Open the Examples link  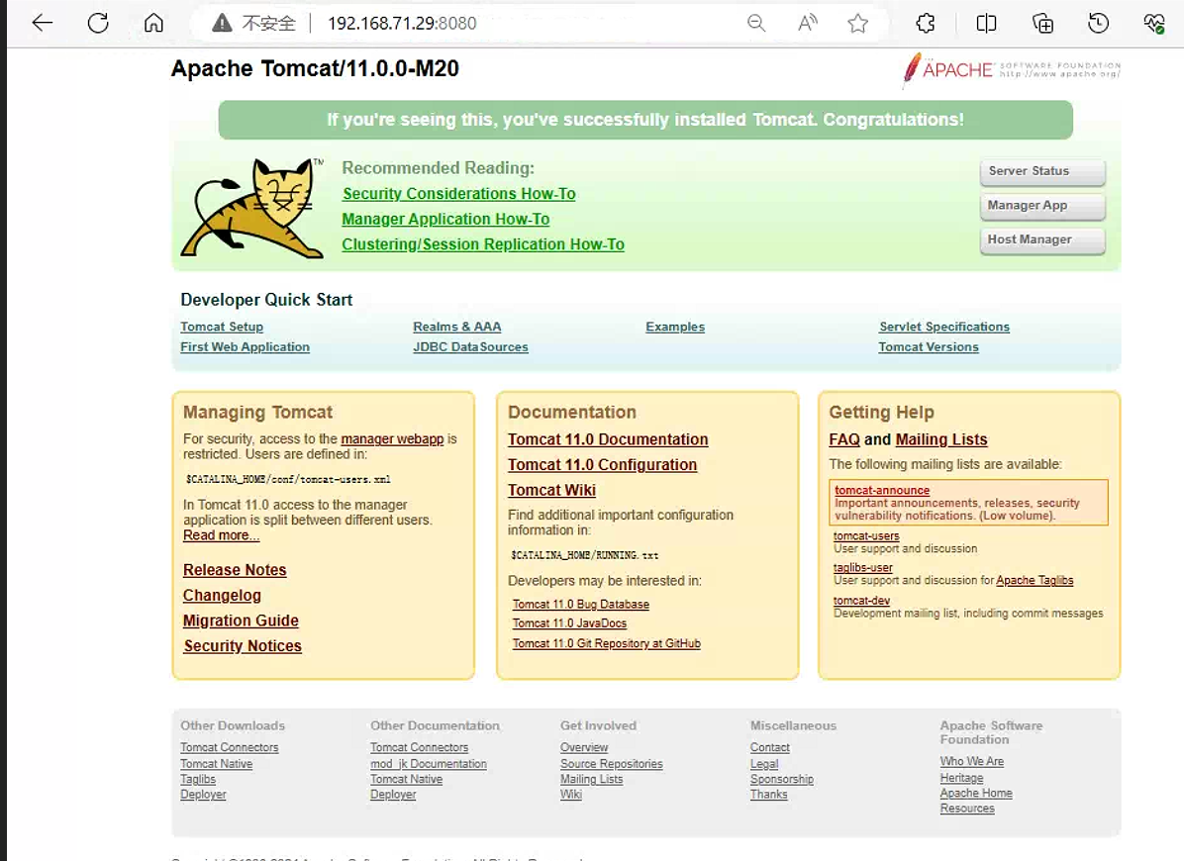(675, 327)
